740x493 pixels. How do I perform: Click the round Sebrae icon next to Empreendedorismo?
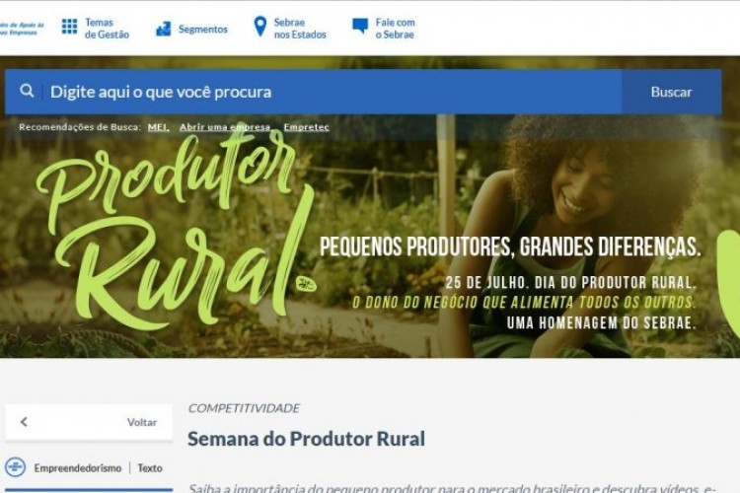tap(15, 467)
